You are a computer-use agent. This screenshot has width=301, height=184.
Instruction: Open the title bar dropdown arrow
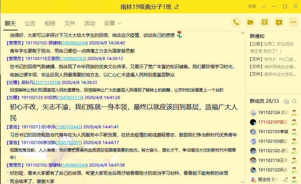click(263, 6)
